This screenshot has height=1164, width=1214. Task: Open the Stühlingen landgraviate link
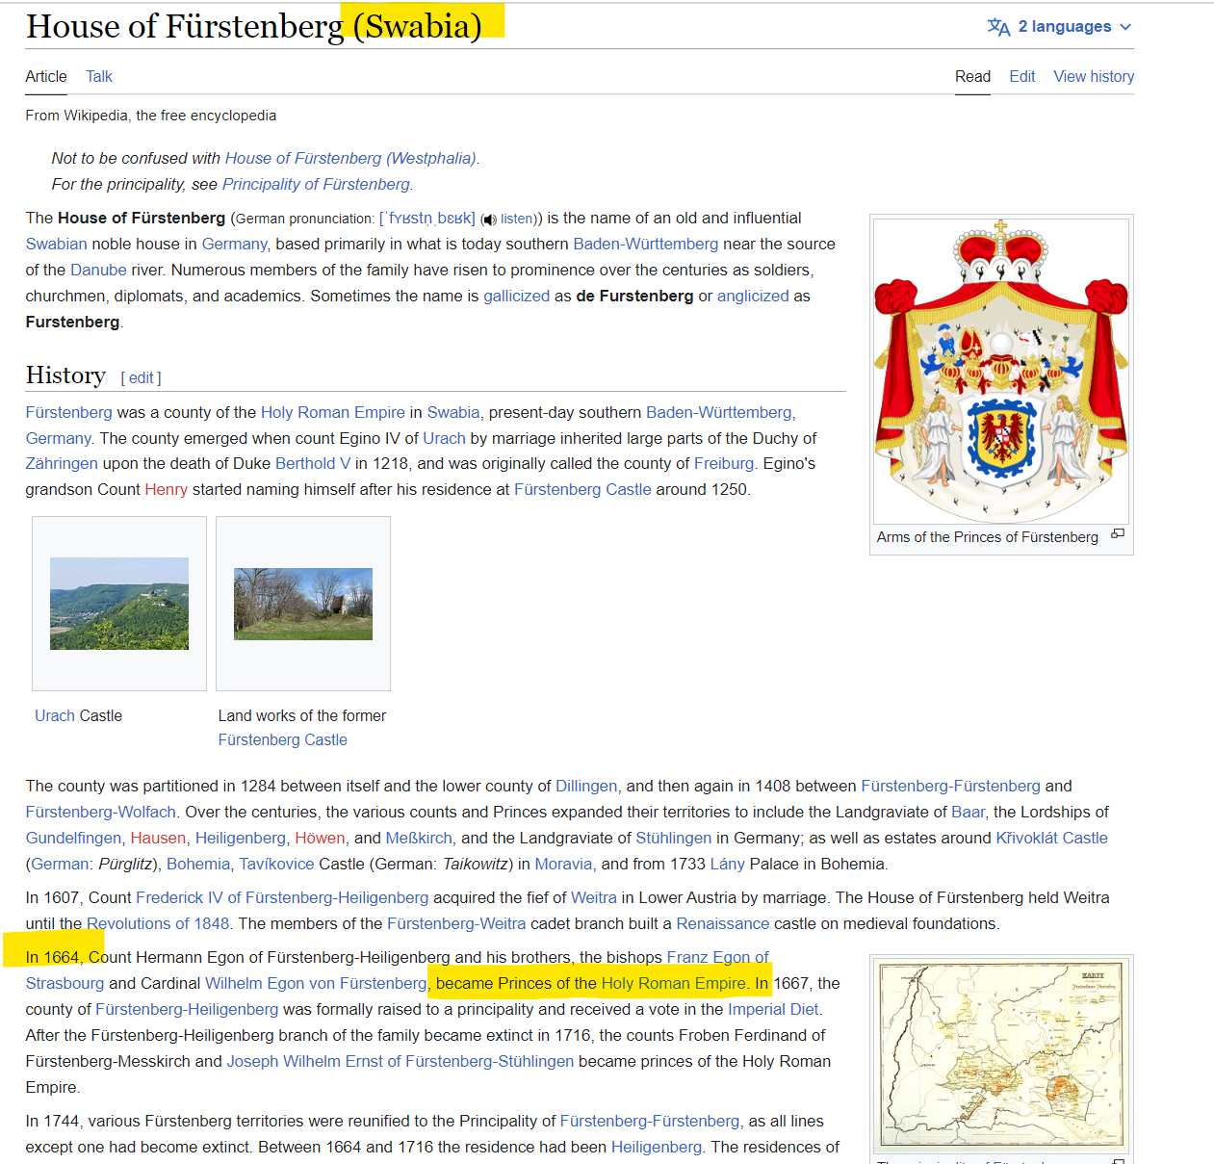674,838
